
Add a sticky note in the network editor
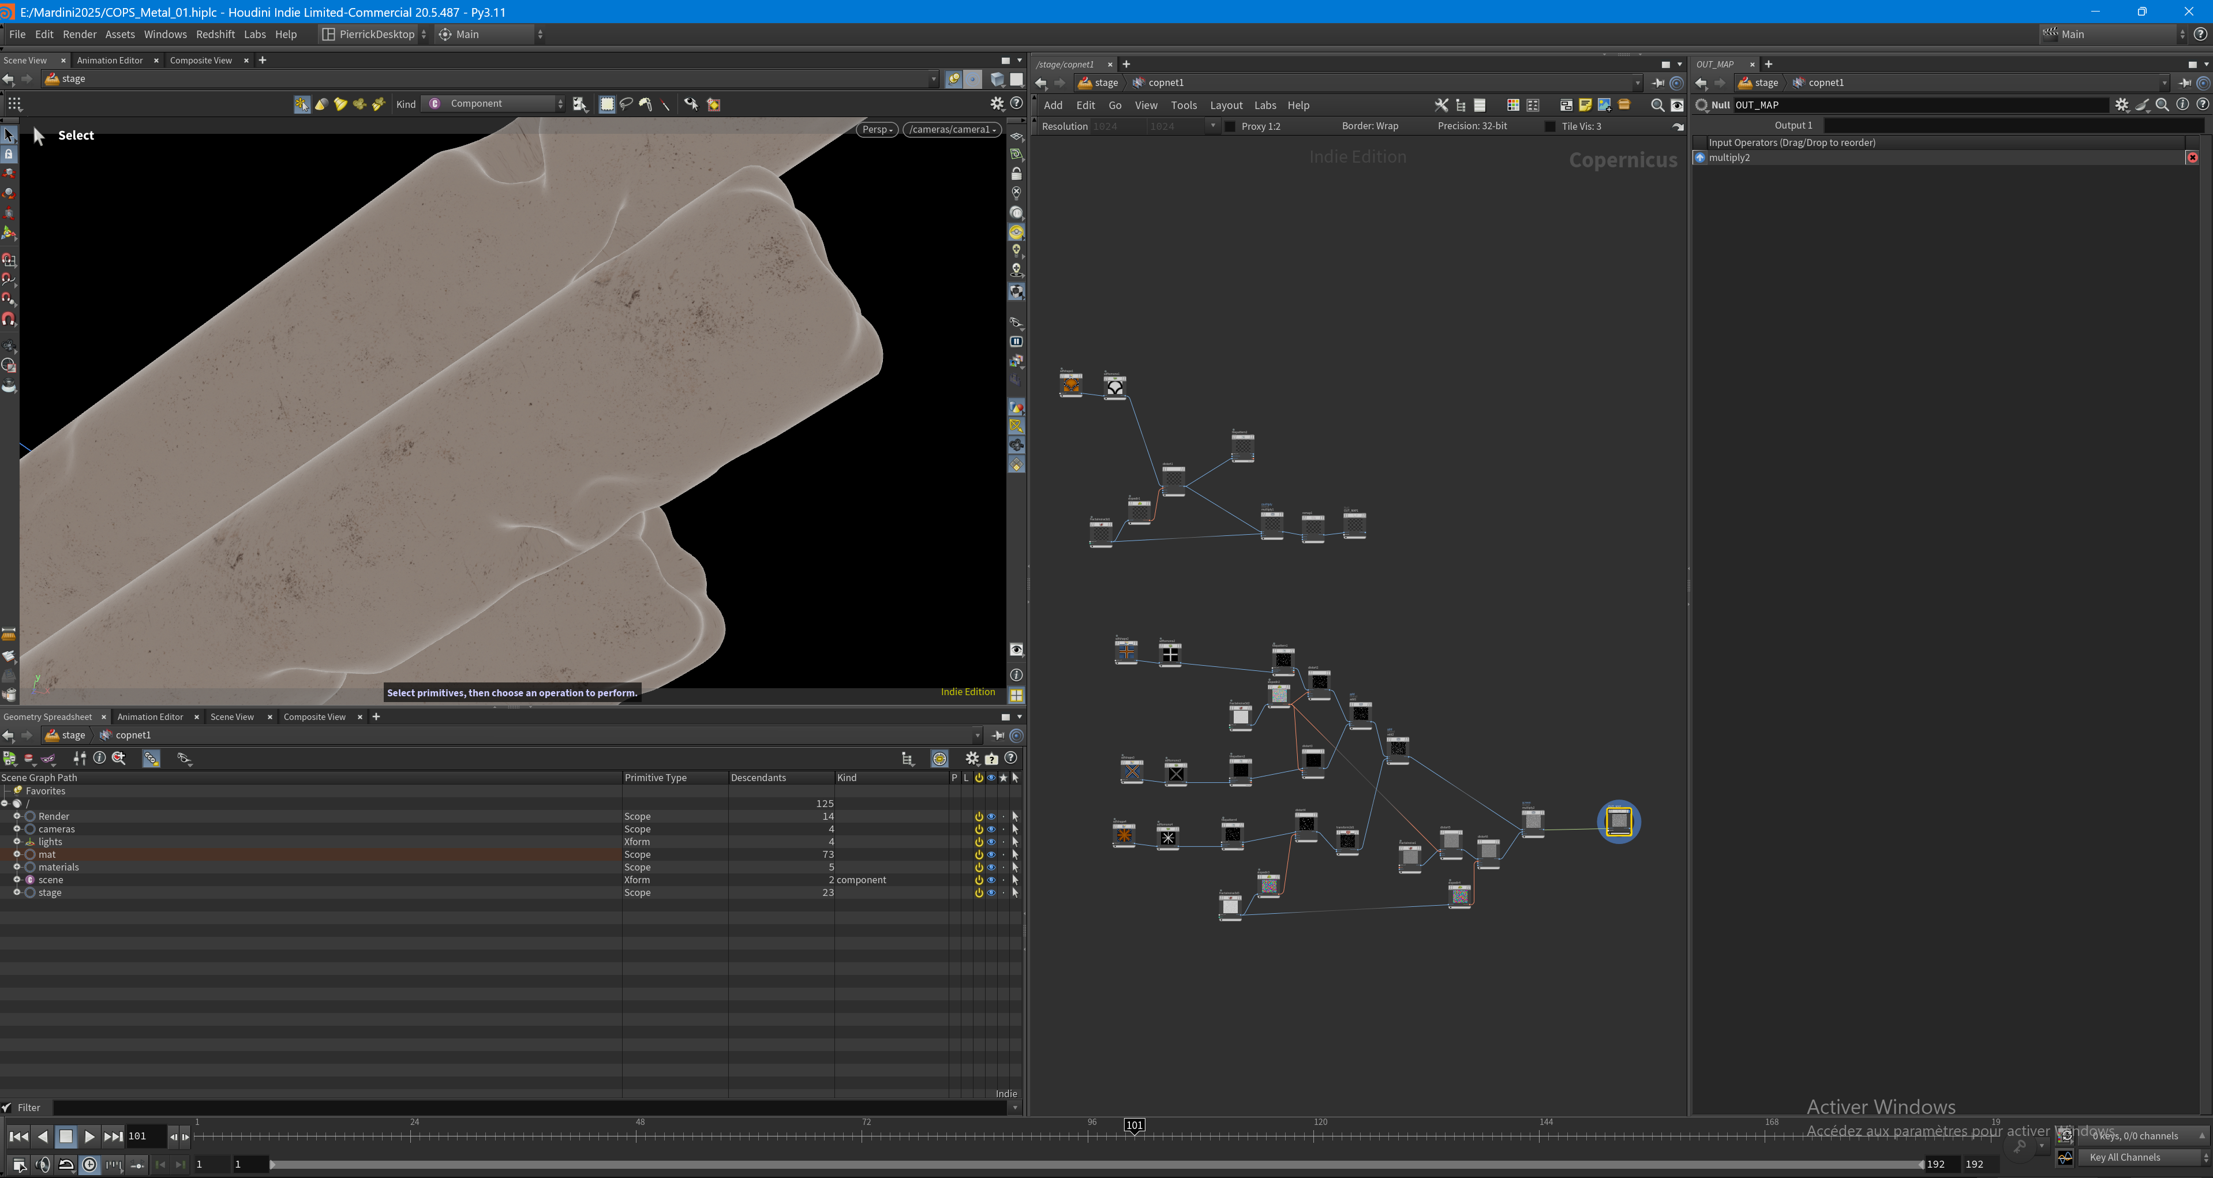[x=1585, y=105]
